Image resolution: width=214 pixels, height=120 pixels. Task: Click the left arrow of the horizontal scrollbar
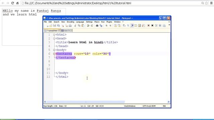click(45, 102)
